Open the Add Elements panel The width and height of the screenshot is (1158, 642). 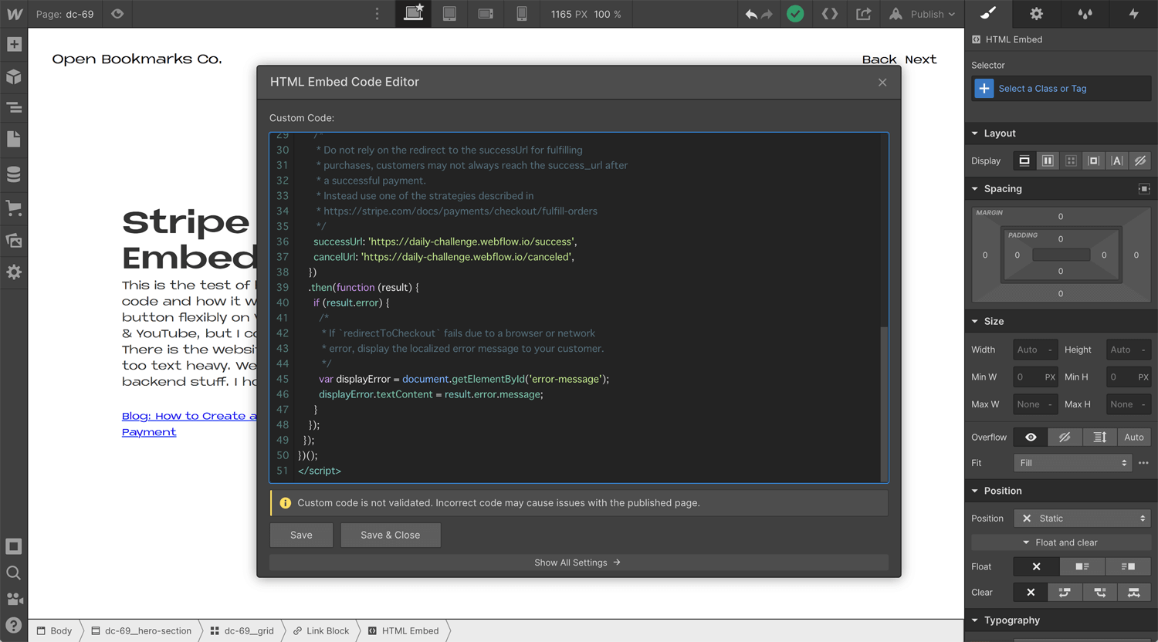[14, 44]
